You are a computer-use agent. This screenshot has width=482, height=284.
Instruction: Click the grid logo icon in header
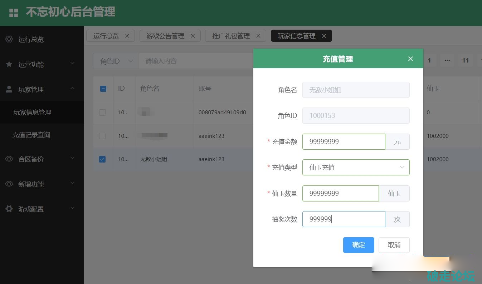coord(14,13)
